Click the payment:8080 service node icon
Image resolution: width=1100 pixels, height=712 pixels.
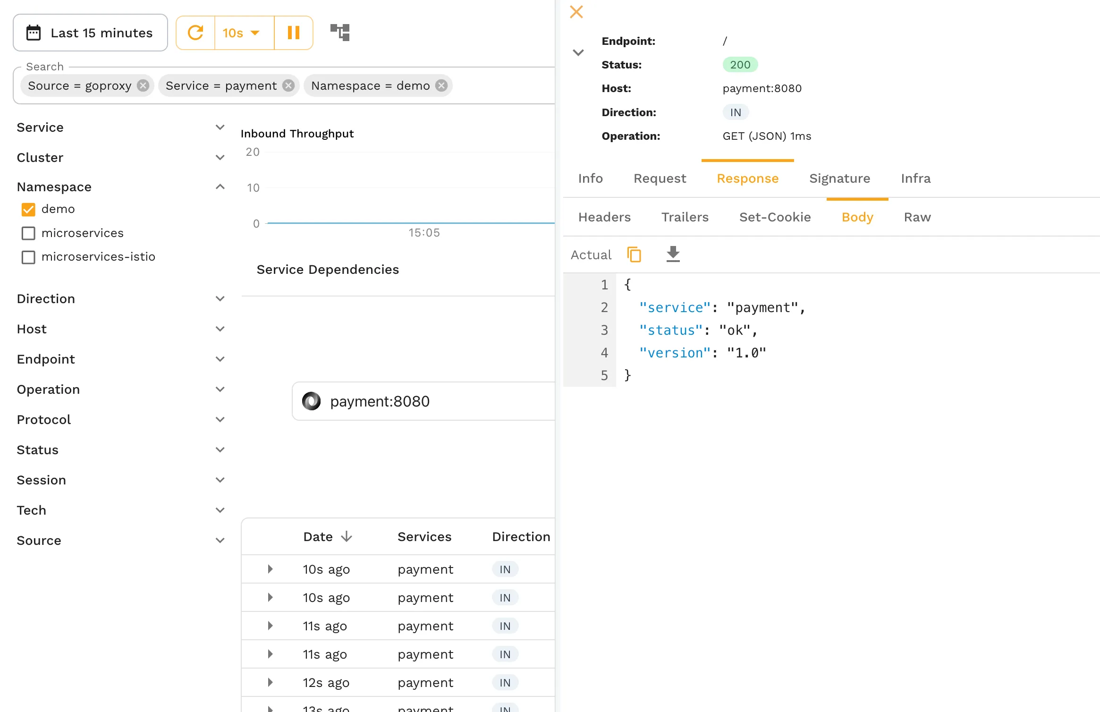tap(312, 401)
